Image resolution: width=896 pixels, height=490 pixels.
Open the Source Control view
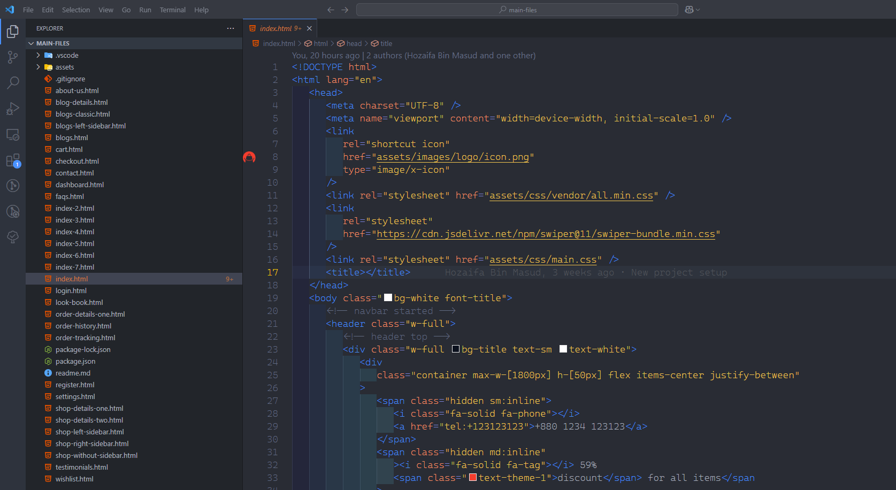point(13,57)
